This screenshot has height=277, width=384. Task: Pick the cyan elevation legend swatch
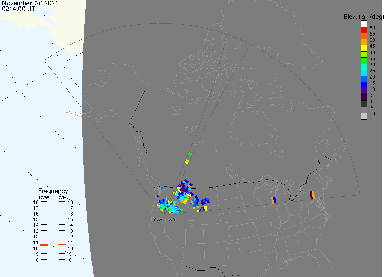pos(364,73)
